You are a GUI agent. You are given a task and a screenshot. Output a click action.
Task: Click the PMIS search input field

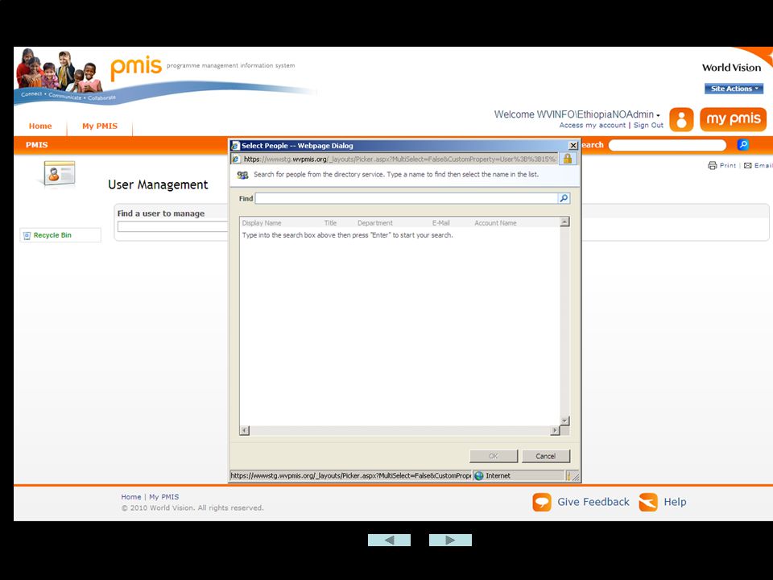tap(668, 145)
